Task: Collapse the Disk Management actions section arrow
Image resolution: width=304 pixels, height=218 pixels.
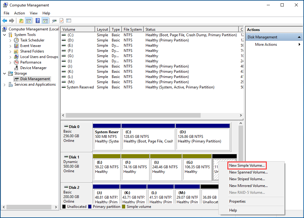Action: tap(299, 37)
